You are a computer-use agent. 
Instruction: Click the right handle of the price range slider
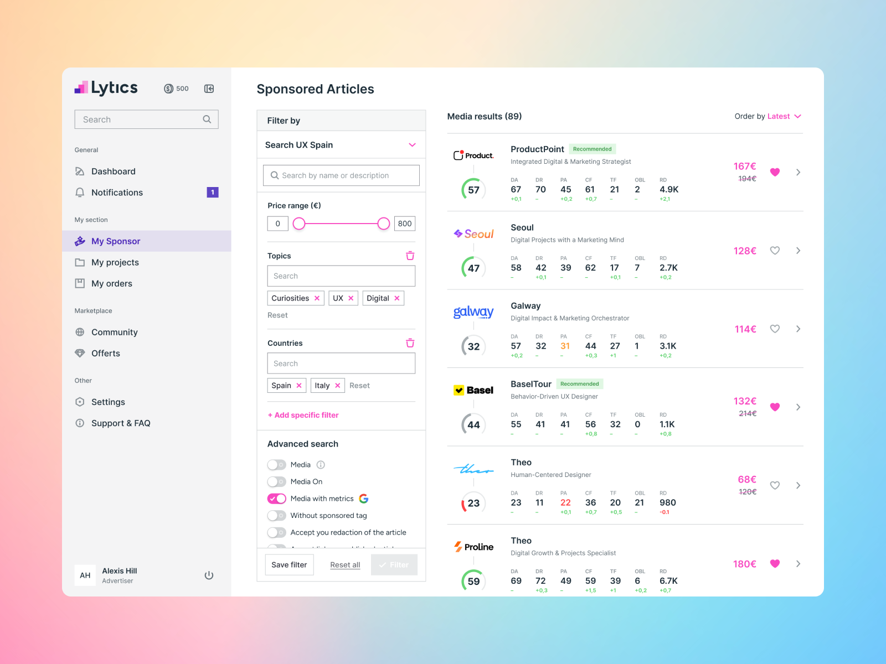(x=383, y=224)
